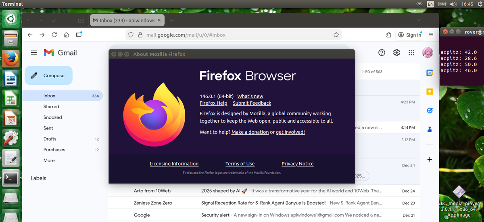Open the Firefox extensions puzzle icon
Viewport: 484px width, 222px height.
click(x=388, y=35)
